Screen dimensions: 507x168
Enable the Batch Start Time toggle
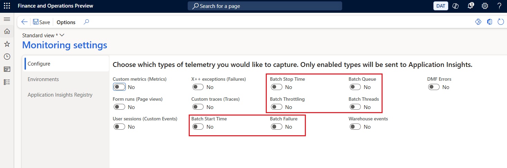pos(198,127)
